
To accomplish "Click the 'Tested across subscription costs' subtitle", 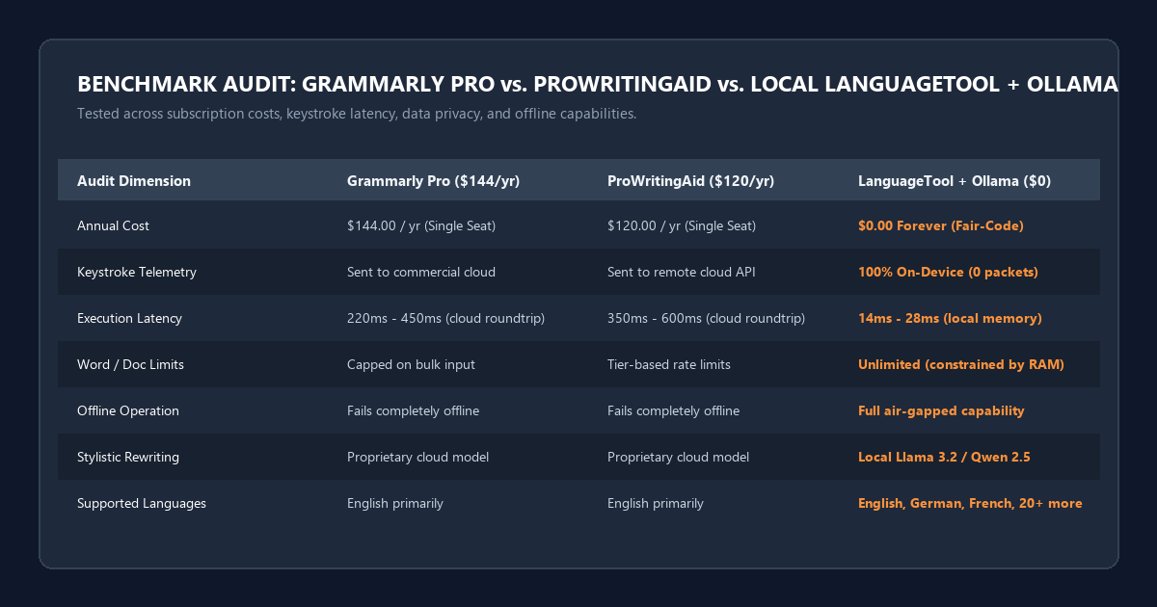I will tap(357, 114).
